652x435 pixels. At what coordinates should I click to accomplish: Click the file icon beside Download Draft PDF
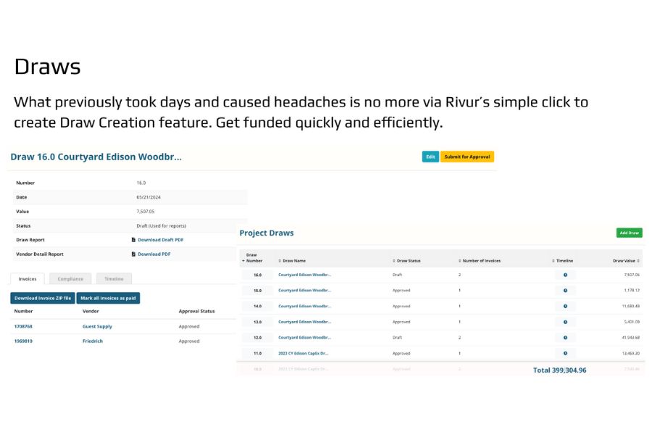click(x=133, y=240)
